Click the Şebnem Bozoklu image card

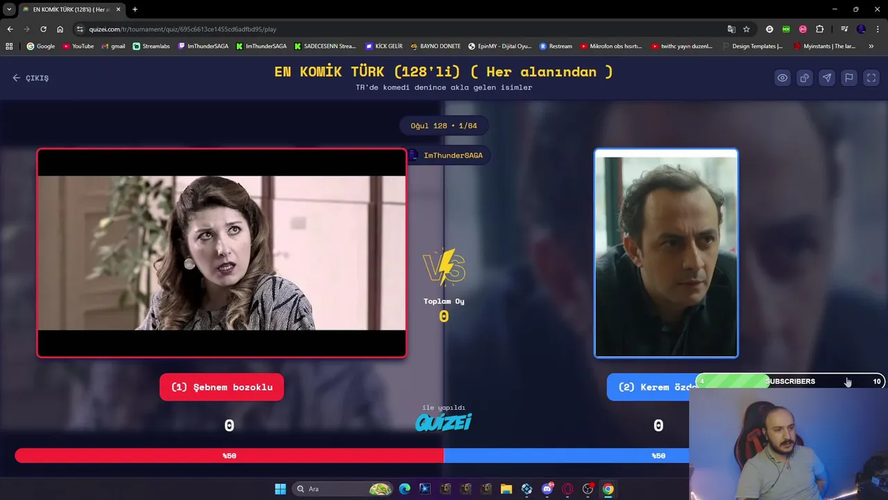[221, 253]
